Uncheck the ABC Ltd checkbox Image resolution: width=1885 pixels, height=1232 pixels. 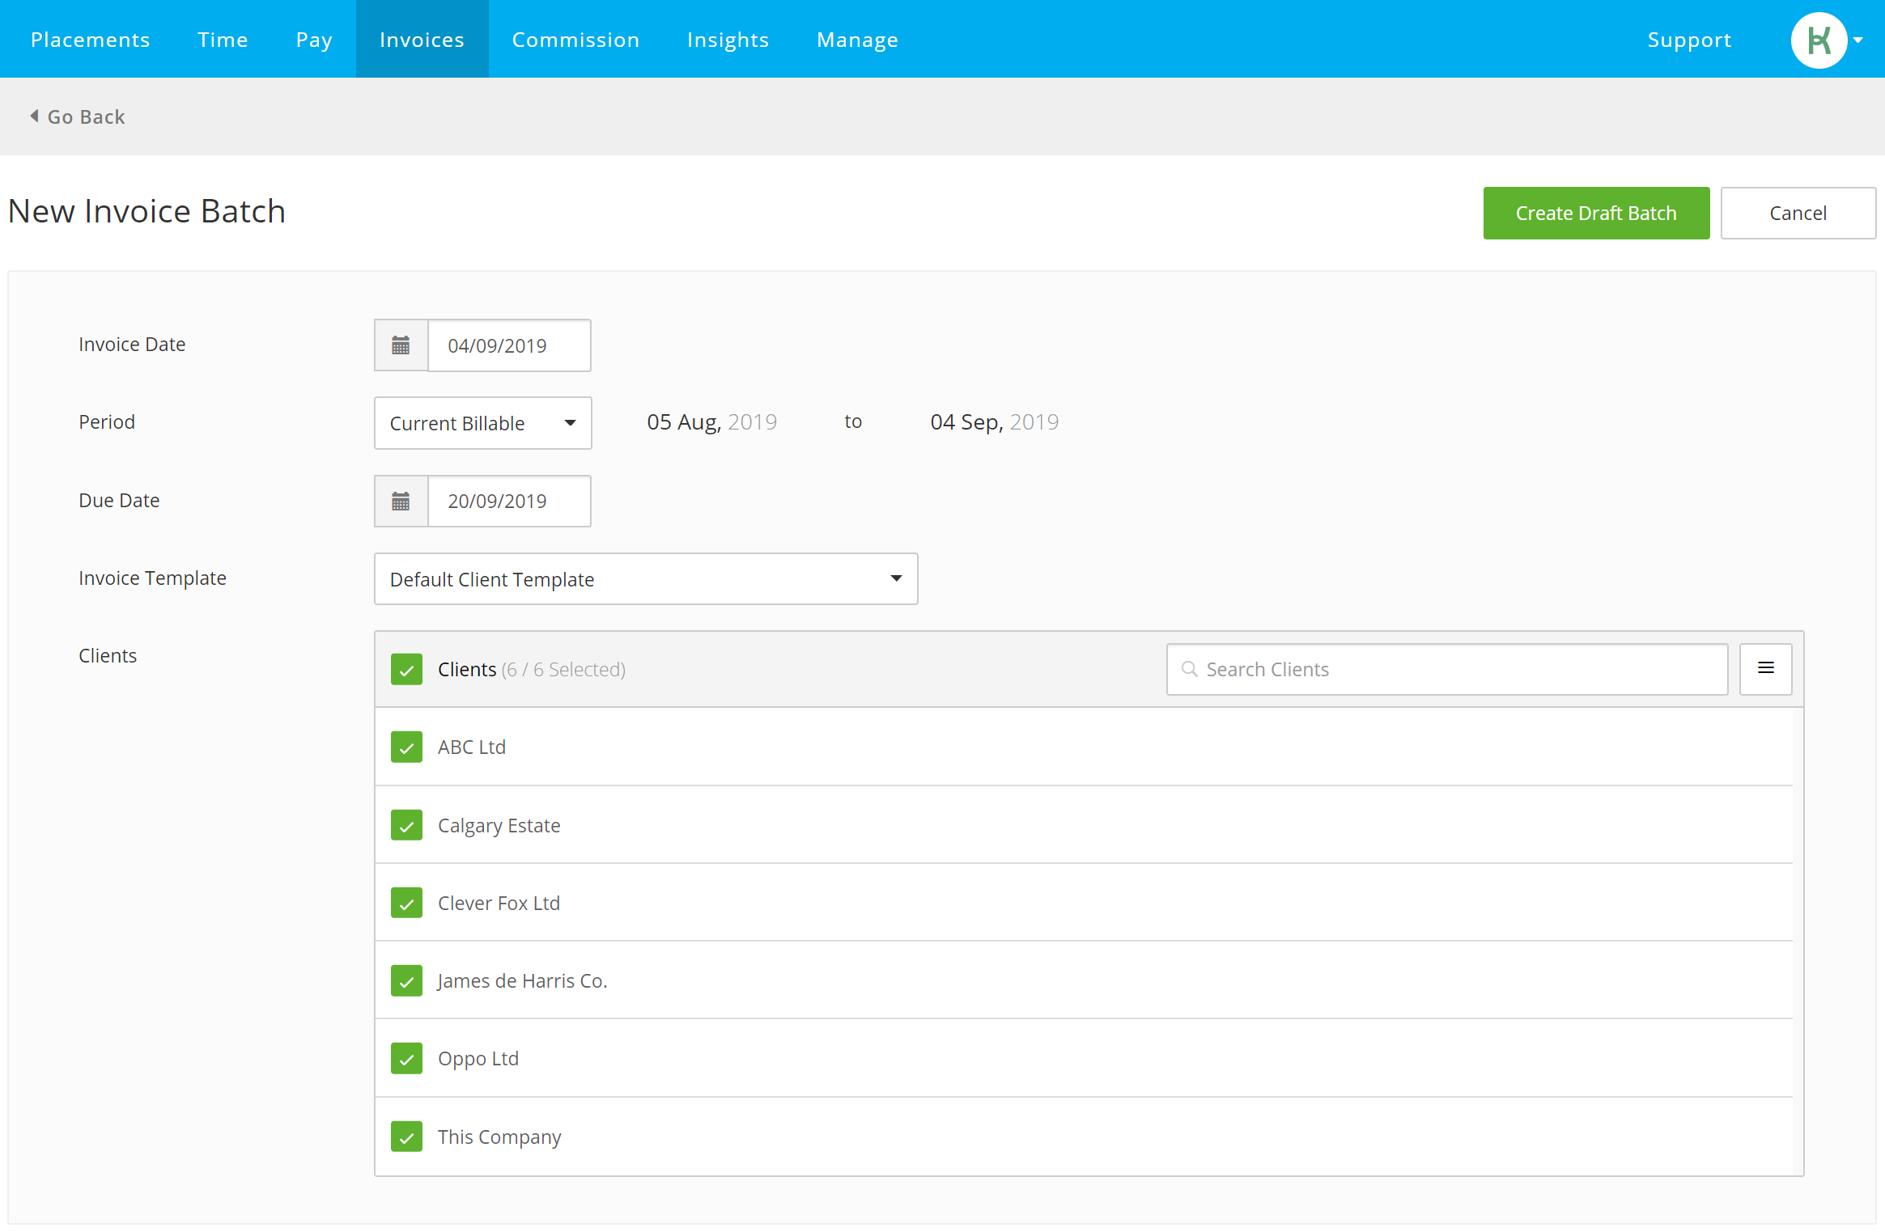tap(406, 747)
